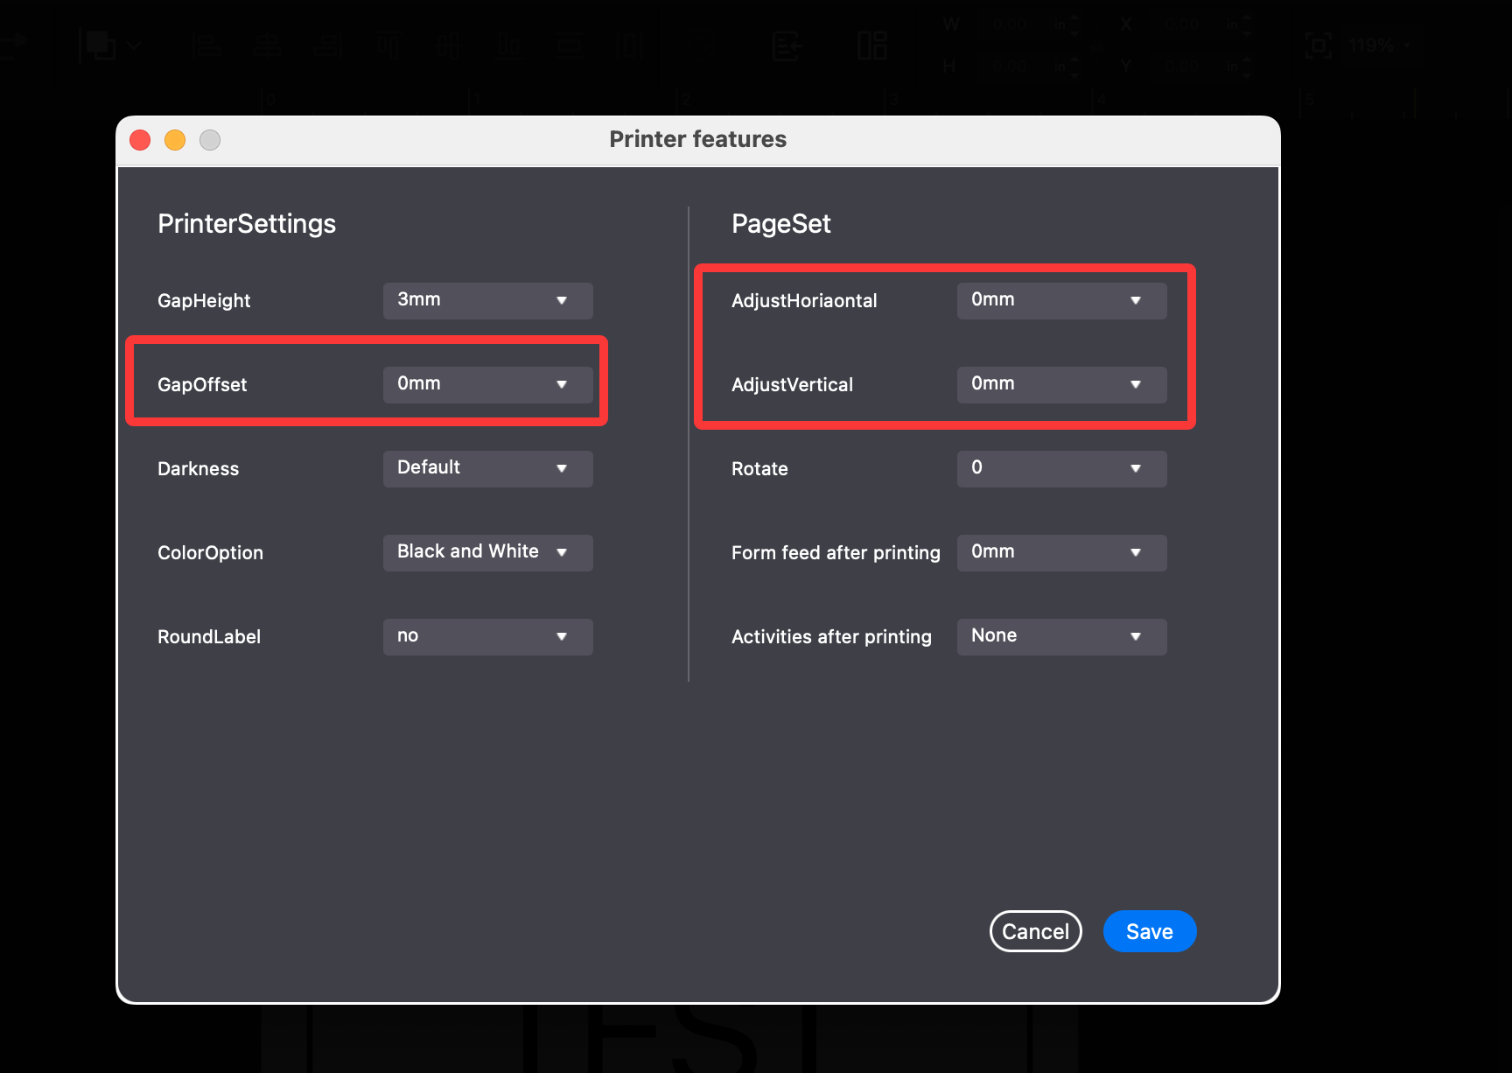
Task: Expand Activities after printing dropdown
Action: pos(1061,636)
